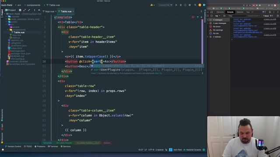
Task: Collapse the text-field project root
Action: [x=5, y=14]
